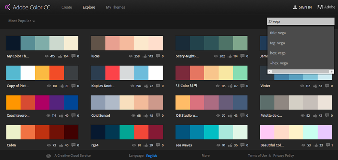Open the Create tab

(x=67, y=7)
